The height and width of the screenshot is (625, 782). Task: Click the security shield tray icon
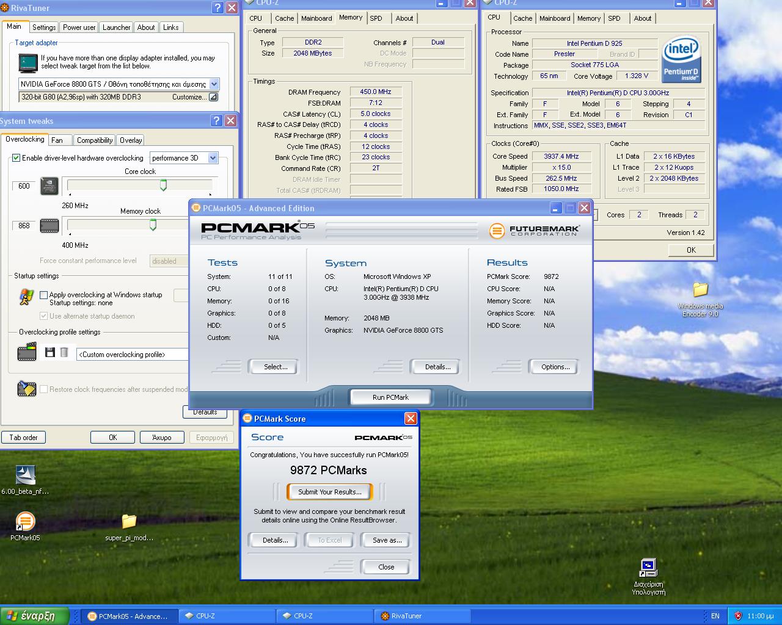tap(738, 616)
